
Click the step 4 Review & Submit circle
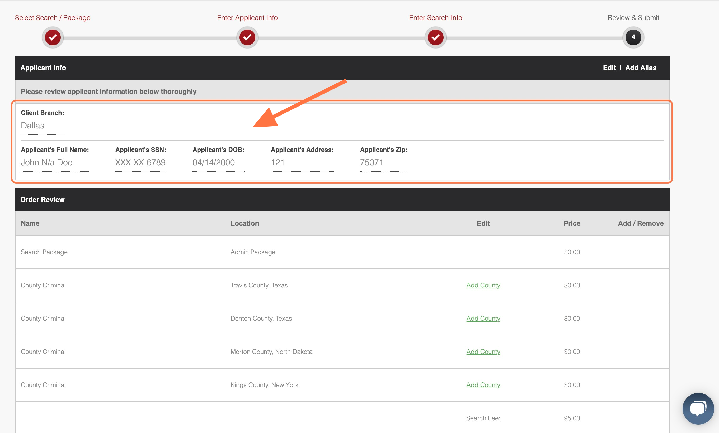633,37
